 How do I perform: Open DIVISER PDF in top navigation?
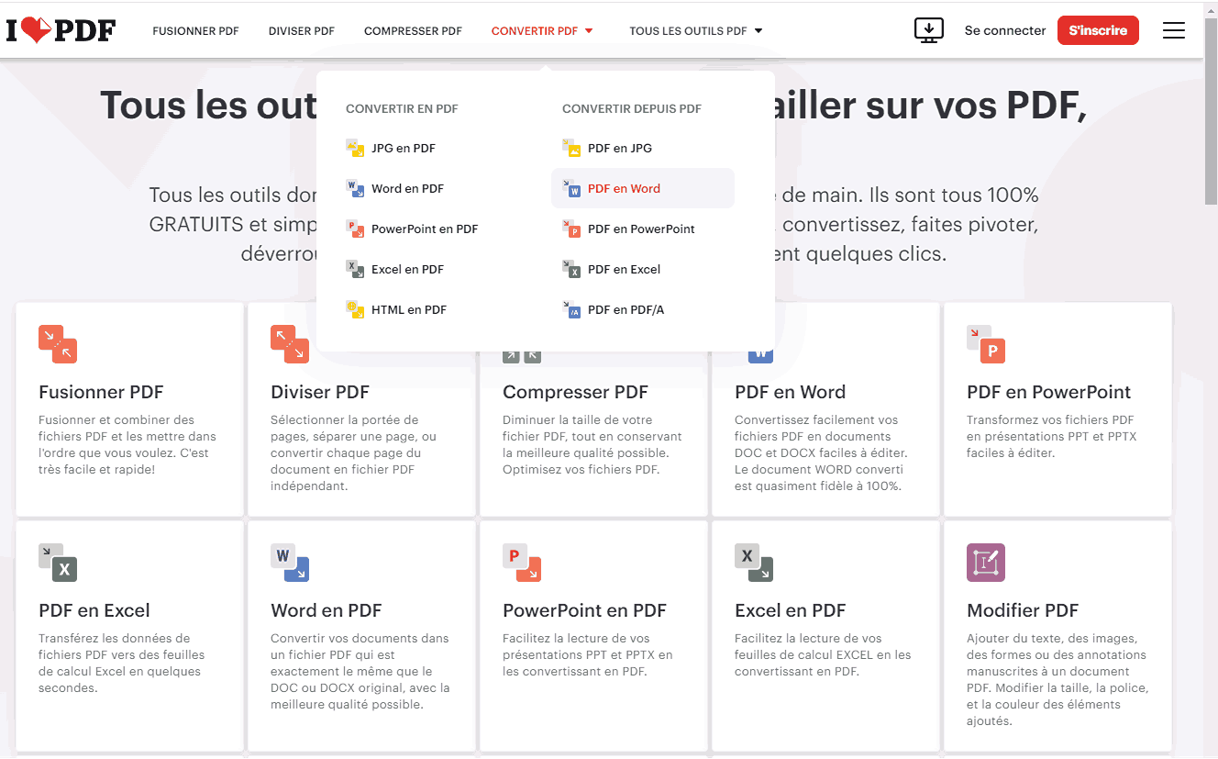coord(302,31)
